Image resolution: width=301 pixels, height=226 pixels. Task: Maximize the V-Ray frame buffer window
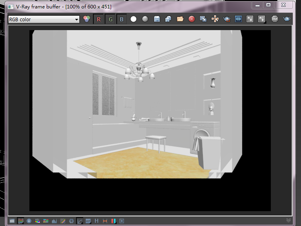coord(268,5)
